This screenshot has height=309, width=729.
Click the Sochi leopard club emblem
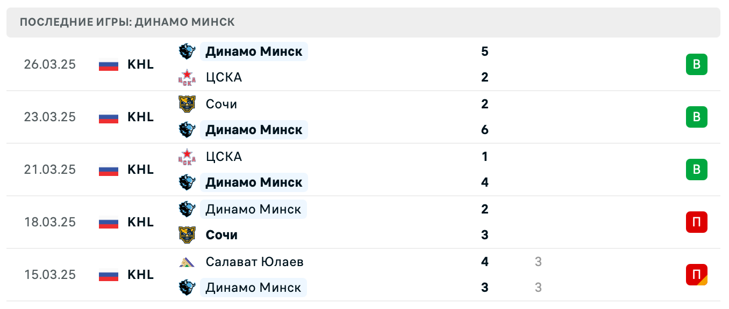coord(187,104)
